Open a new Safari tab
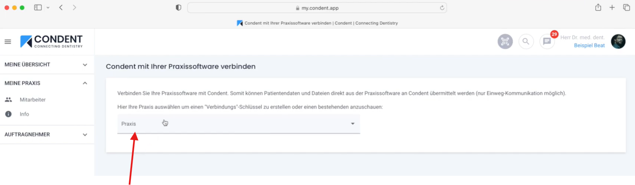Screen dimensions: 635x185 point(612,8)
